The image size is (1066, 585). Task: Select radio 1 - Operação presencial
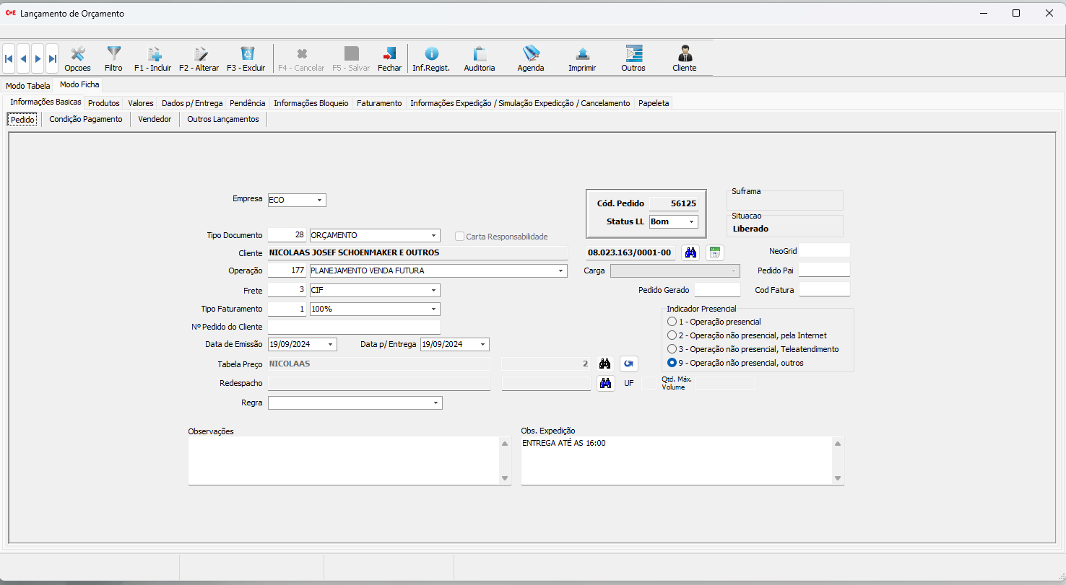tap(672, 322)
